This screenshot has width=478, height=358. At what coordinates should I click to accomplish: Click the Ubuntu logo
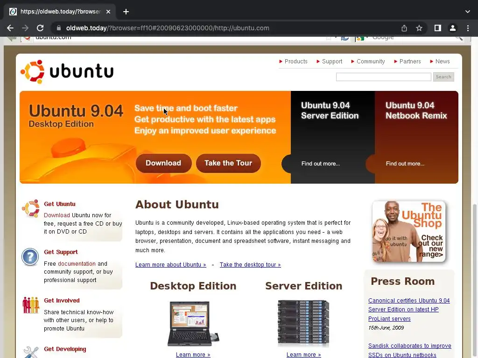tap(67, 71)
